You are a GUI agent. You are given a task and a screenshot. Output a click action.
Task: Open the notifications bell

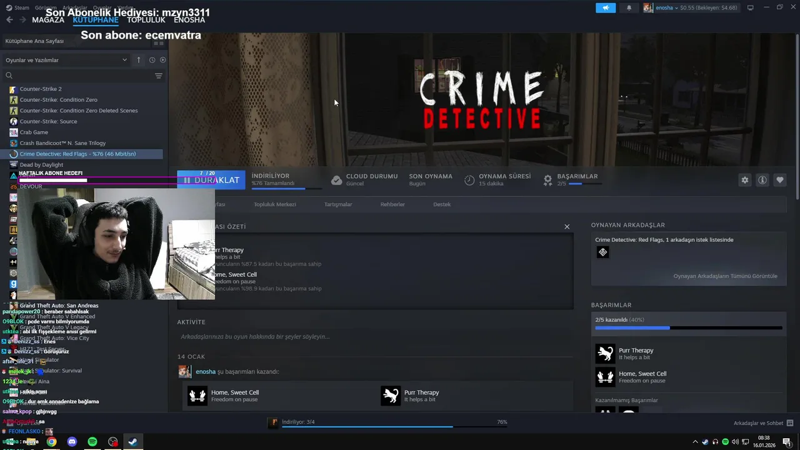(629, 7)
